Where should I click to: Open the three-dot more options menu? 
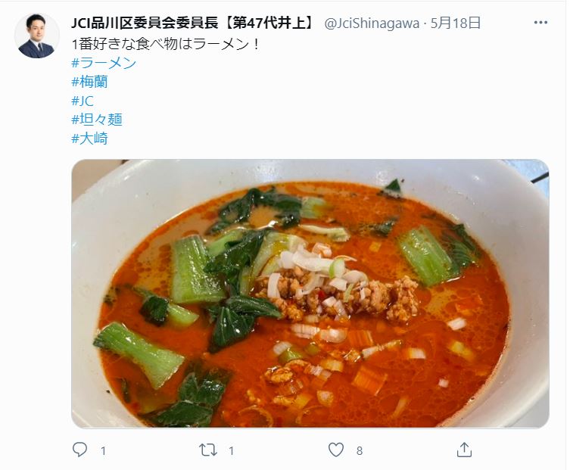(x=540, y=23)
